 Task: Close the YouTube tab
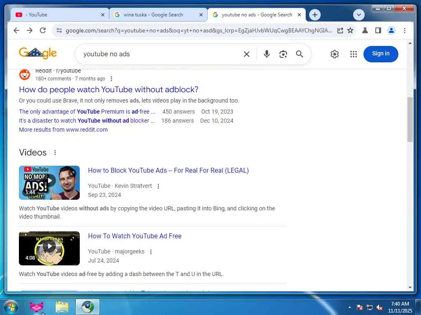point(102,15)
